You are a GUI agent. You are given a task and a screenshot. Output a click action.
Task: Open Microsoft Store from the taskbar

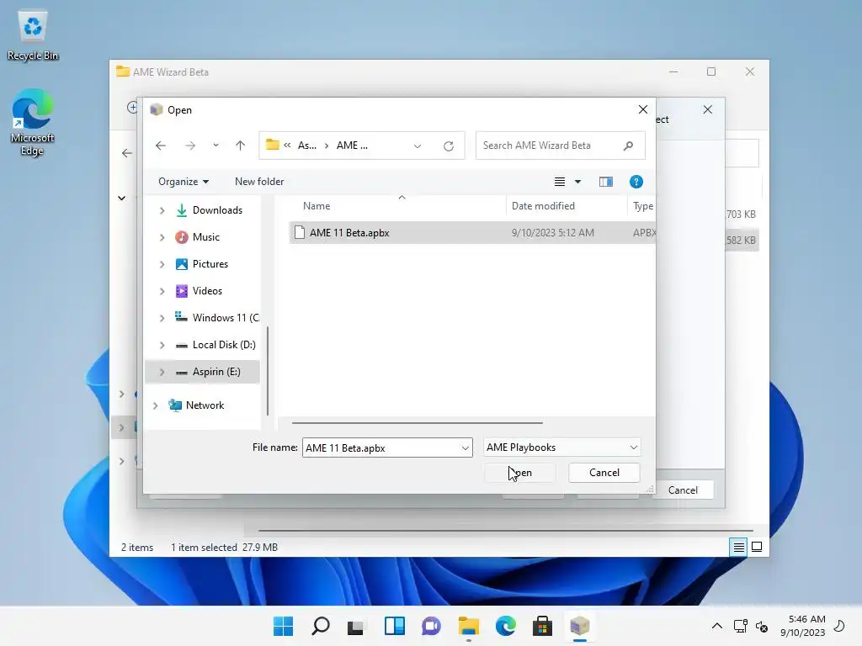coord(542,626)
